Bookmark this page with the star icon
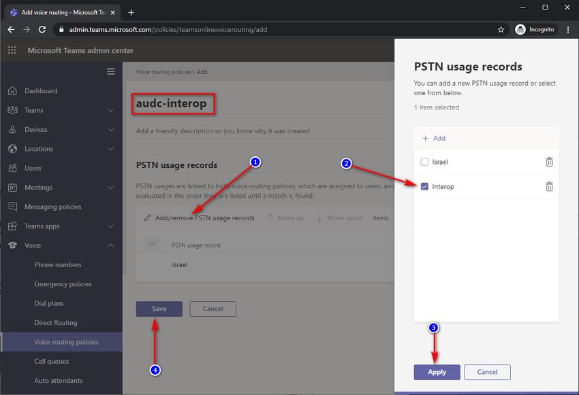The height and width of the screenshot is (395, 579). 501,29
